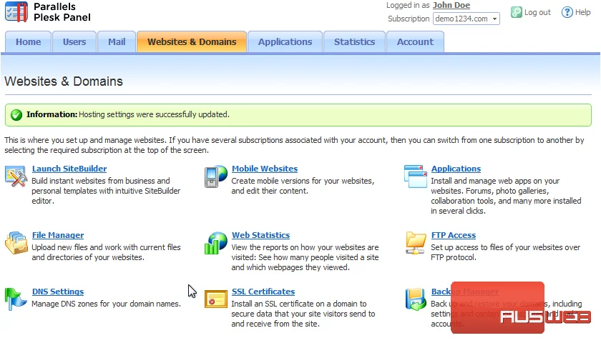Click the green success checkmark icon
601x343 pixels.
click(16, 115)
